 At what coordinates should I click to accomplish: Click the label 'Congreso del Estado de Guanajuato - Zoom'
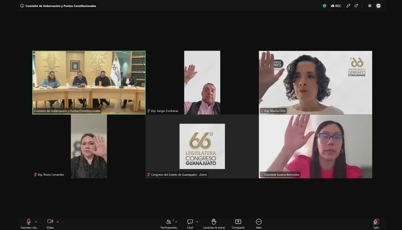pyautogui.click(x=179, y=175)
